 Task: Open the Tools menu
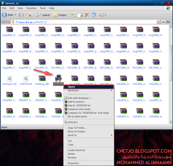click(43, 8)
